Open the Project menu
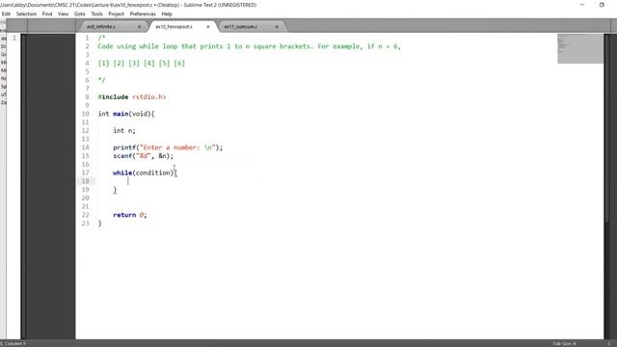The width and height of the screenshot is (617, 347). pyautogui.click(x=116, y=13)
